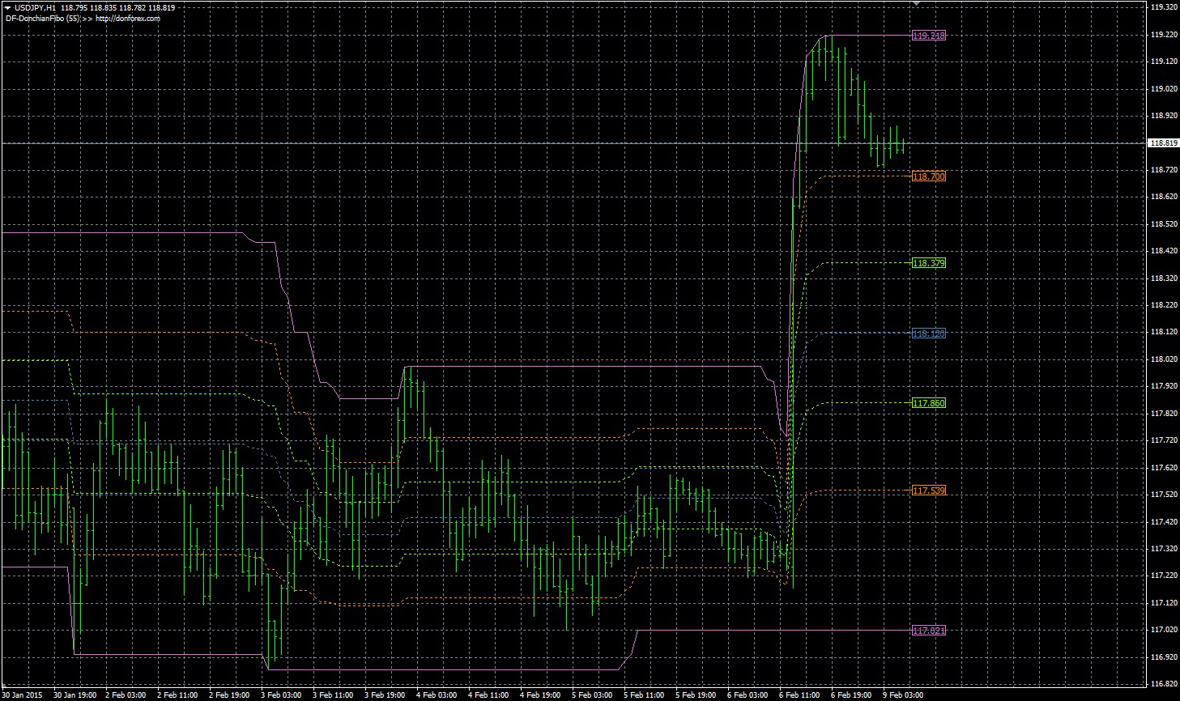This screenshot has height=701, width=1180.
Task: Select the orange 118.700 level label
Action: click(928, 176)
